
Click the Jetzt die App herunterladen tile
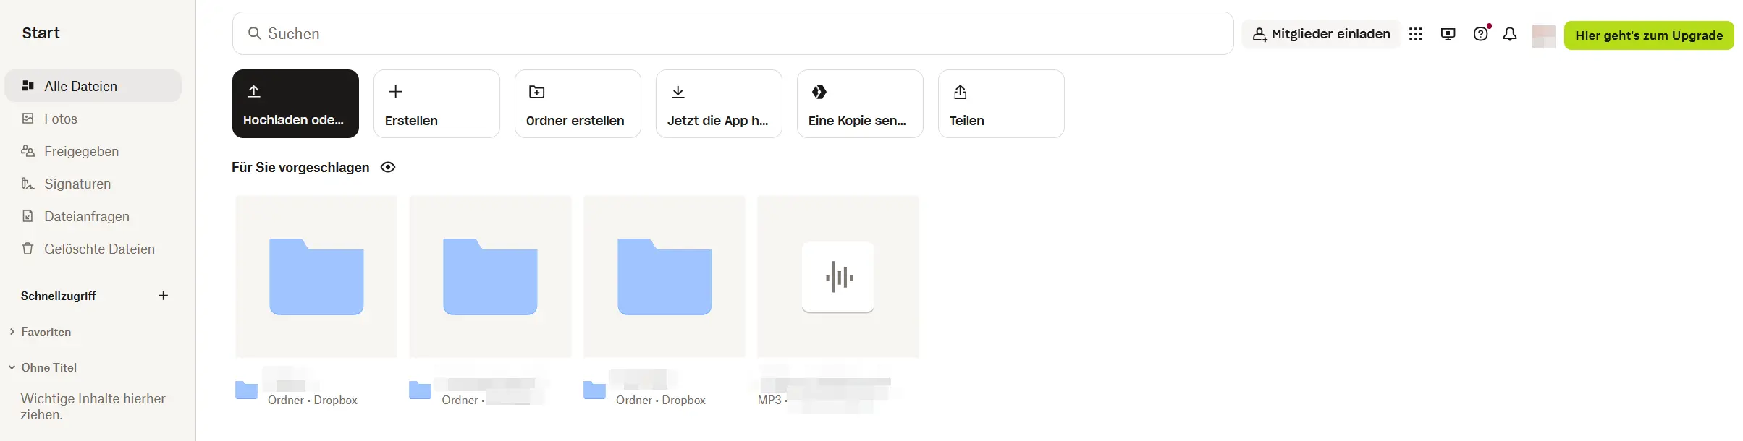719,103
